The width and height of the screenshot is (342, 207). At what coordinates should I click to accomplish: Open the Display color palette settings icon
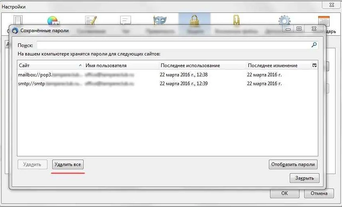click(x=53, y=20)
